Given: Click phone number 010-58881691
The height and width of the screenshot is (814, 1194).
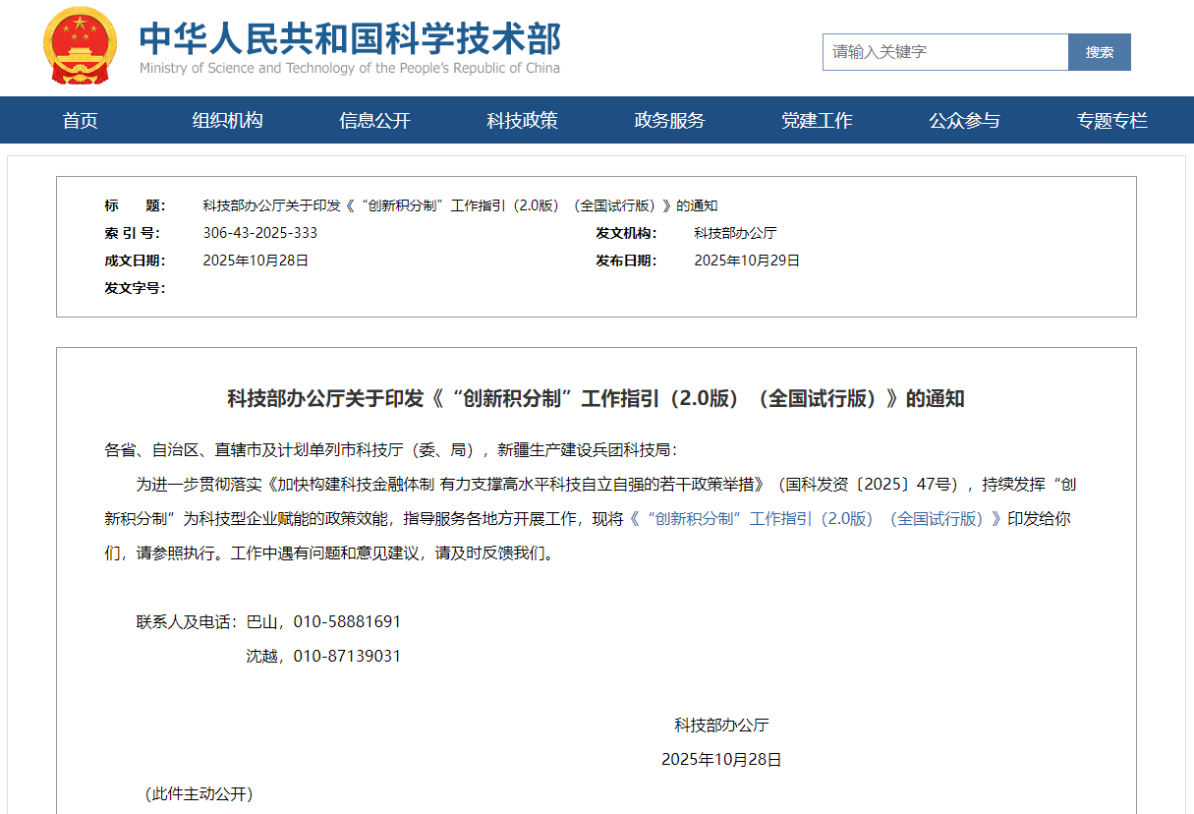Looking at the screenshot, I should point(347,621).
